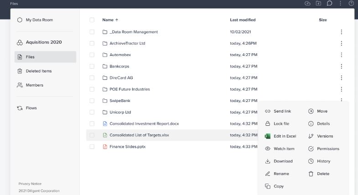Click the SwipeBank folder icon
The height and width of the screenshot is (195, 358).
pos(105,101)
